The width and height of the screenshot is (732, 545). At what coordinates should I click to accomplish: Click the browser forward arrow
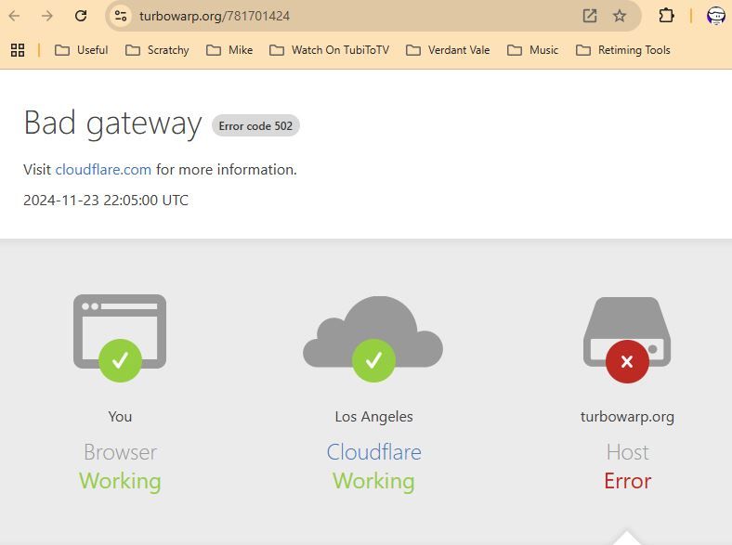(x=47, y=16)
